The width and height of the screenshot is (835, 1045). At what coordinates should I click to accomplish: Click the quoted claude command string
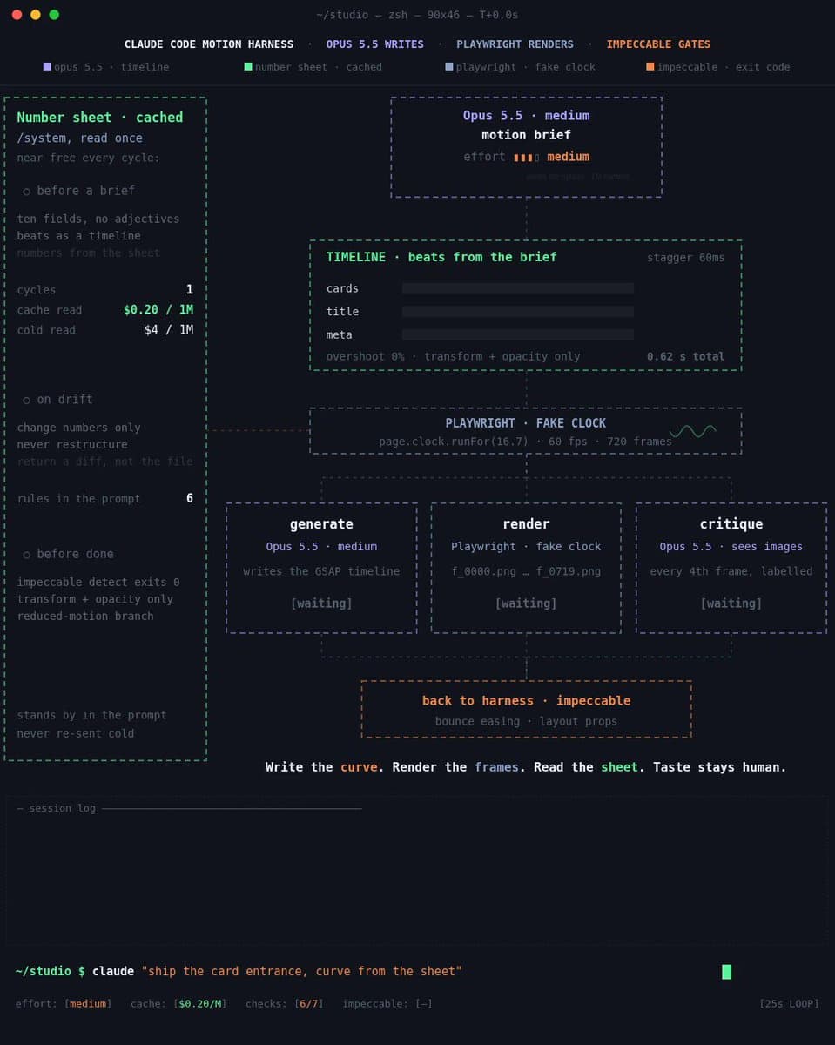(301, 971)
